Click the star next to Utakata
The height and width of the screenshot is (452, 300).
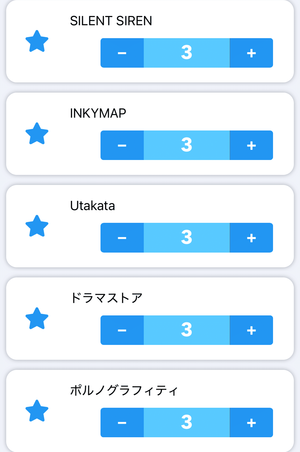[x=37, y=226]
